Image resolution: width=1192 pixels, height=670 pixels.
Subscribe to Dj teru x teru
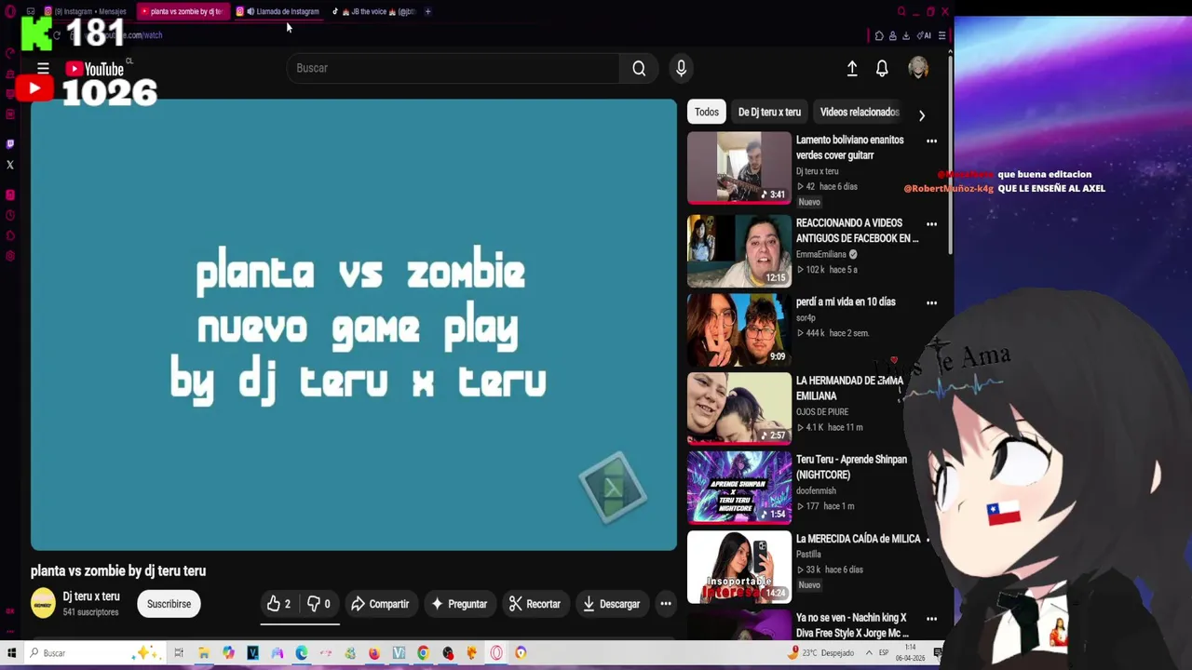(x=169, y=604)
